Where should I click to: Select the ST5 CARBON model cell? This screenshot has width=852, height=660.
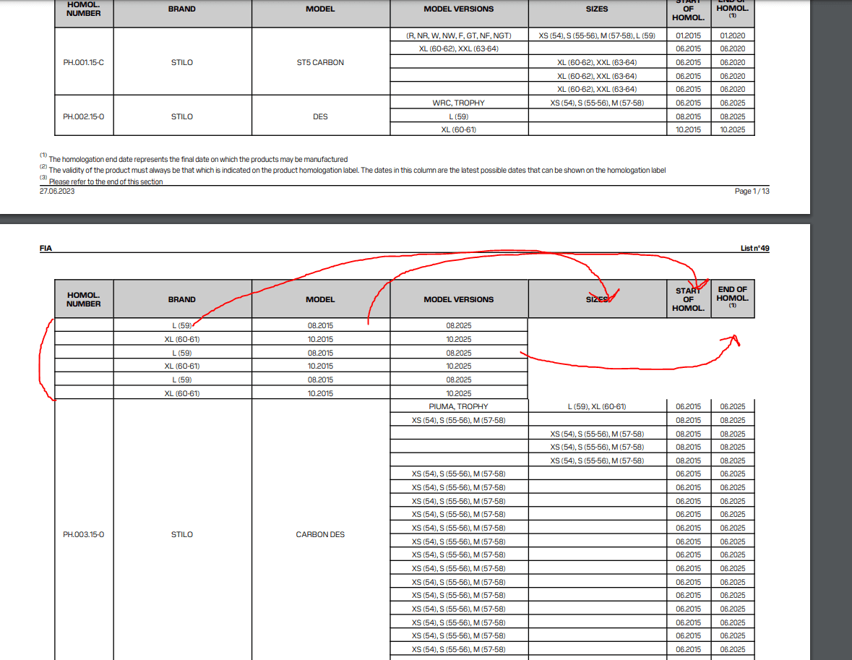coord(320,62)
